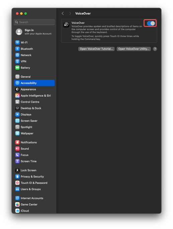Screen dimensions: 173x229
Task: Open Bluetooth settings icon
Action: [17, 49]
